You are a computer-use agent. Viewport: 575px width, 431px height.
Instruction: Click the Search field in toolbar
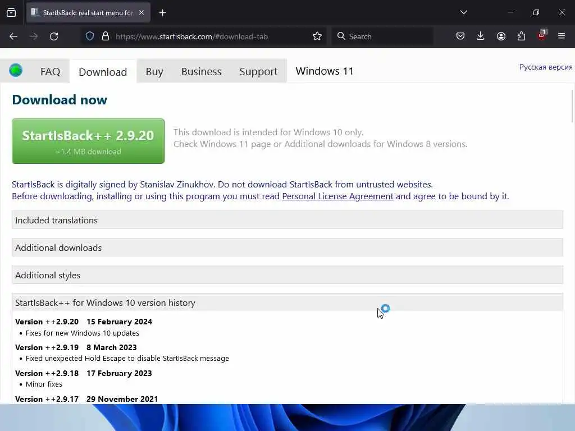click(382, 36)
